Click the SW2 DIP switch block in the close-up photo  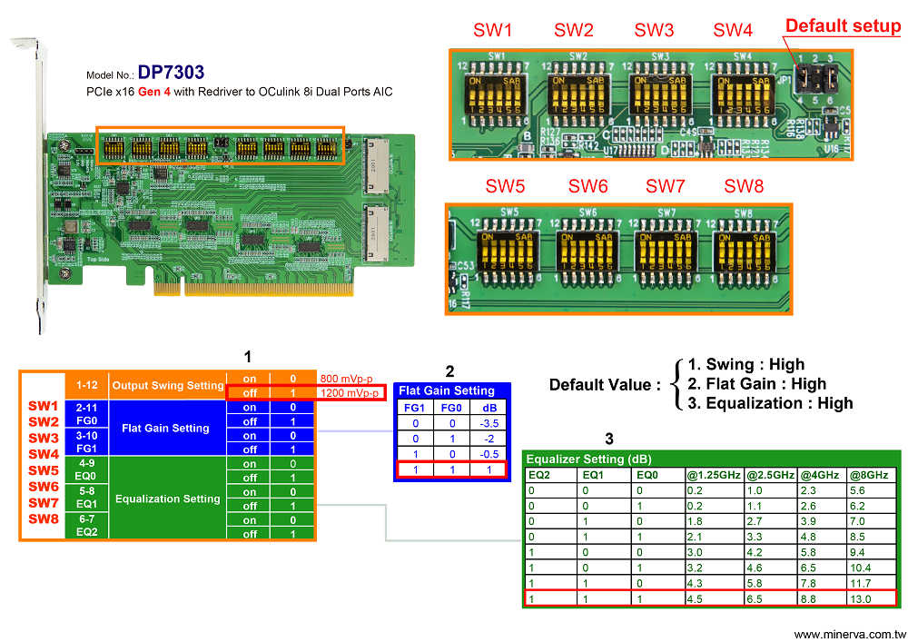tap(577, 95)
